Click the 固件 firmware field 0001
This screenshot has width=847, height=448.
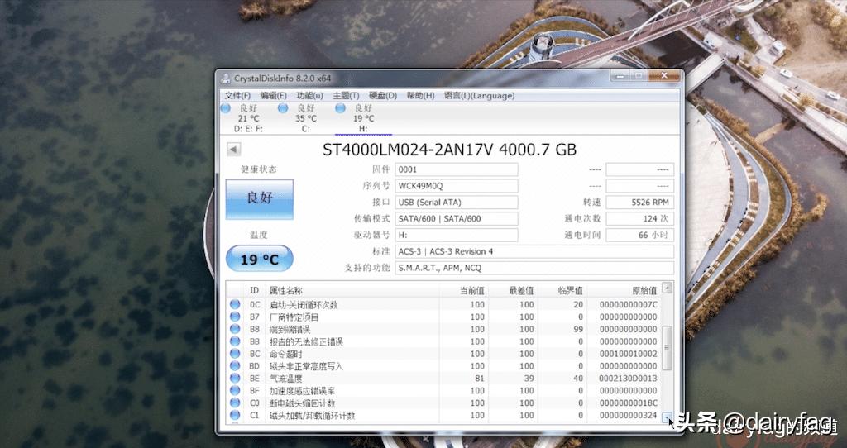point(457,169)
